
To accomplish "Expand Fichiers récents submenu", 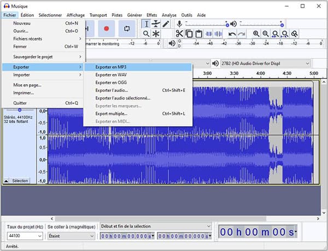I will tap(43, 39).
